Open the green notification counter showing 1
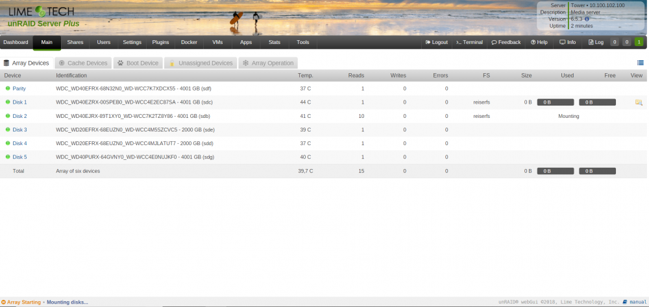This screenshot has height=307, width=649. [x=639, y=42]
